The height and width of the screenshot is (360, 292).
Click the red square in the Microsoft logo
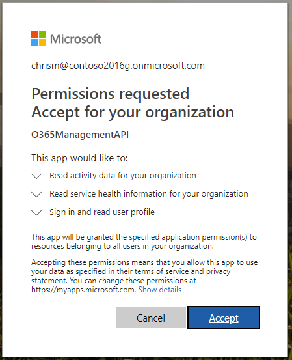click(34, 35)
